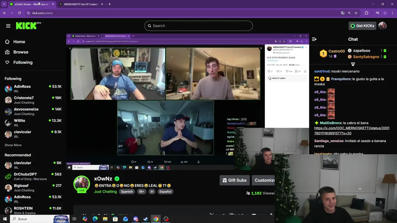Switch to MERNOSKETTI Out Of Context tab

click(81, 4)
